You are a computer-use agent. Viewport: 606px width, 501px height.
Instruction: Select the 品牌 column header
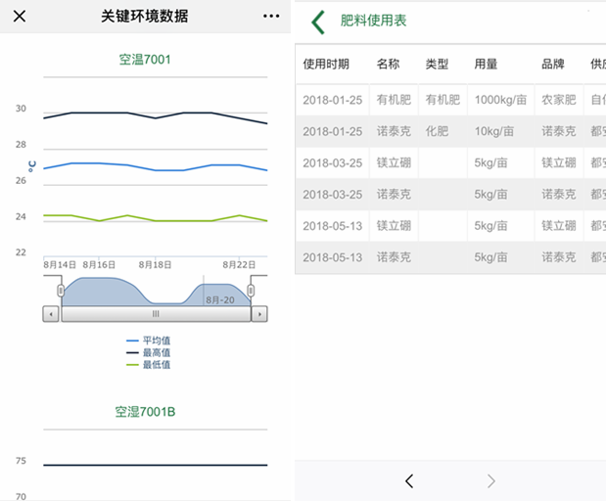pos(553,65)
